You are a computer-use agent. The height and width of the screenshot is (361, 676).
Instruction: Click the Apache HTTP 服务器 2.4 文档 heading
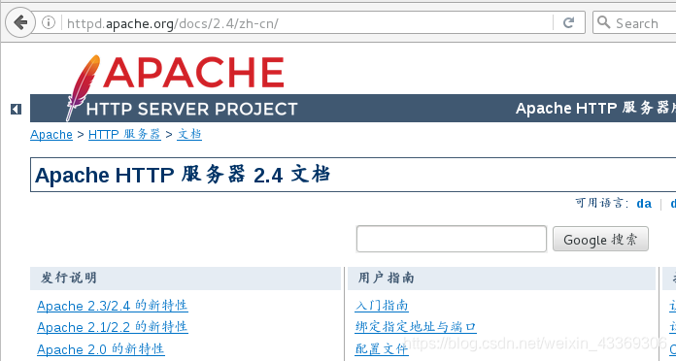[183, 176]
